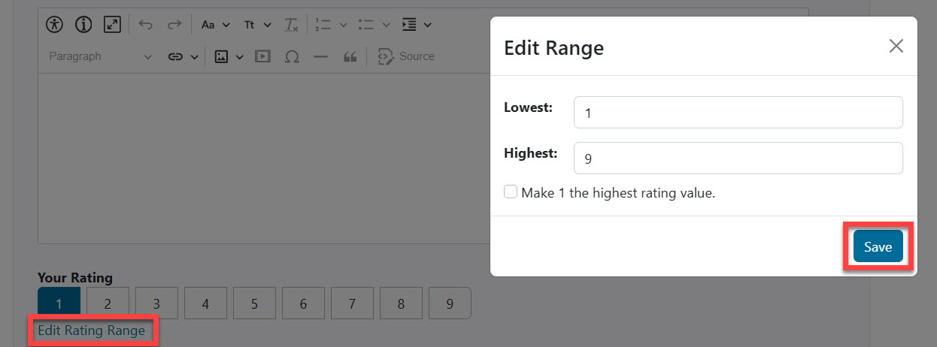The height and width of the screenshot is (347, 937).
Task: Select rating 7
Action: pyautogui.click(x=352, y=303)
